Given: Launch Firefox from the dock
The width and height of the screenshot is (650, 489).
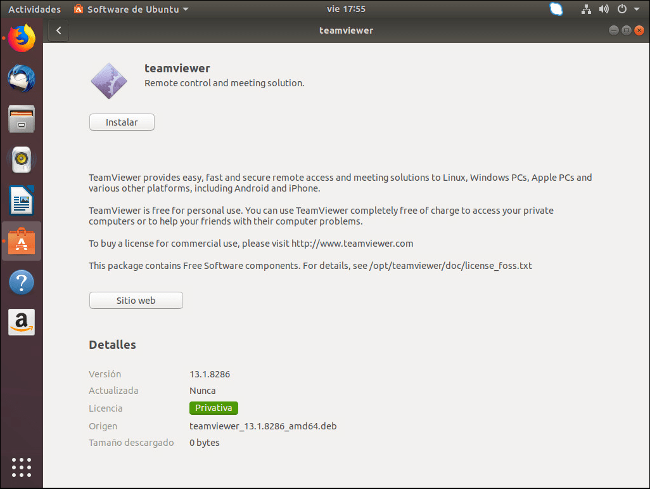Looking at the screenshot, I should [x=21, y=38].
